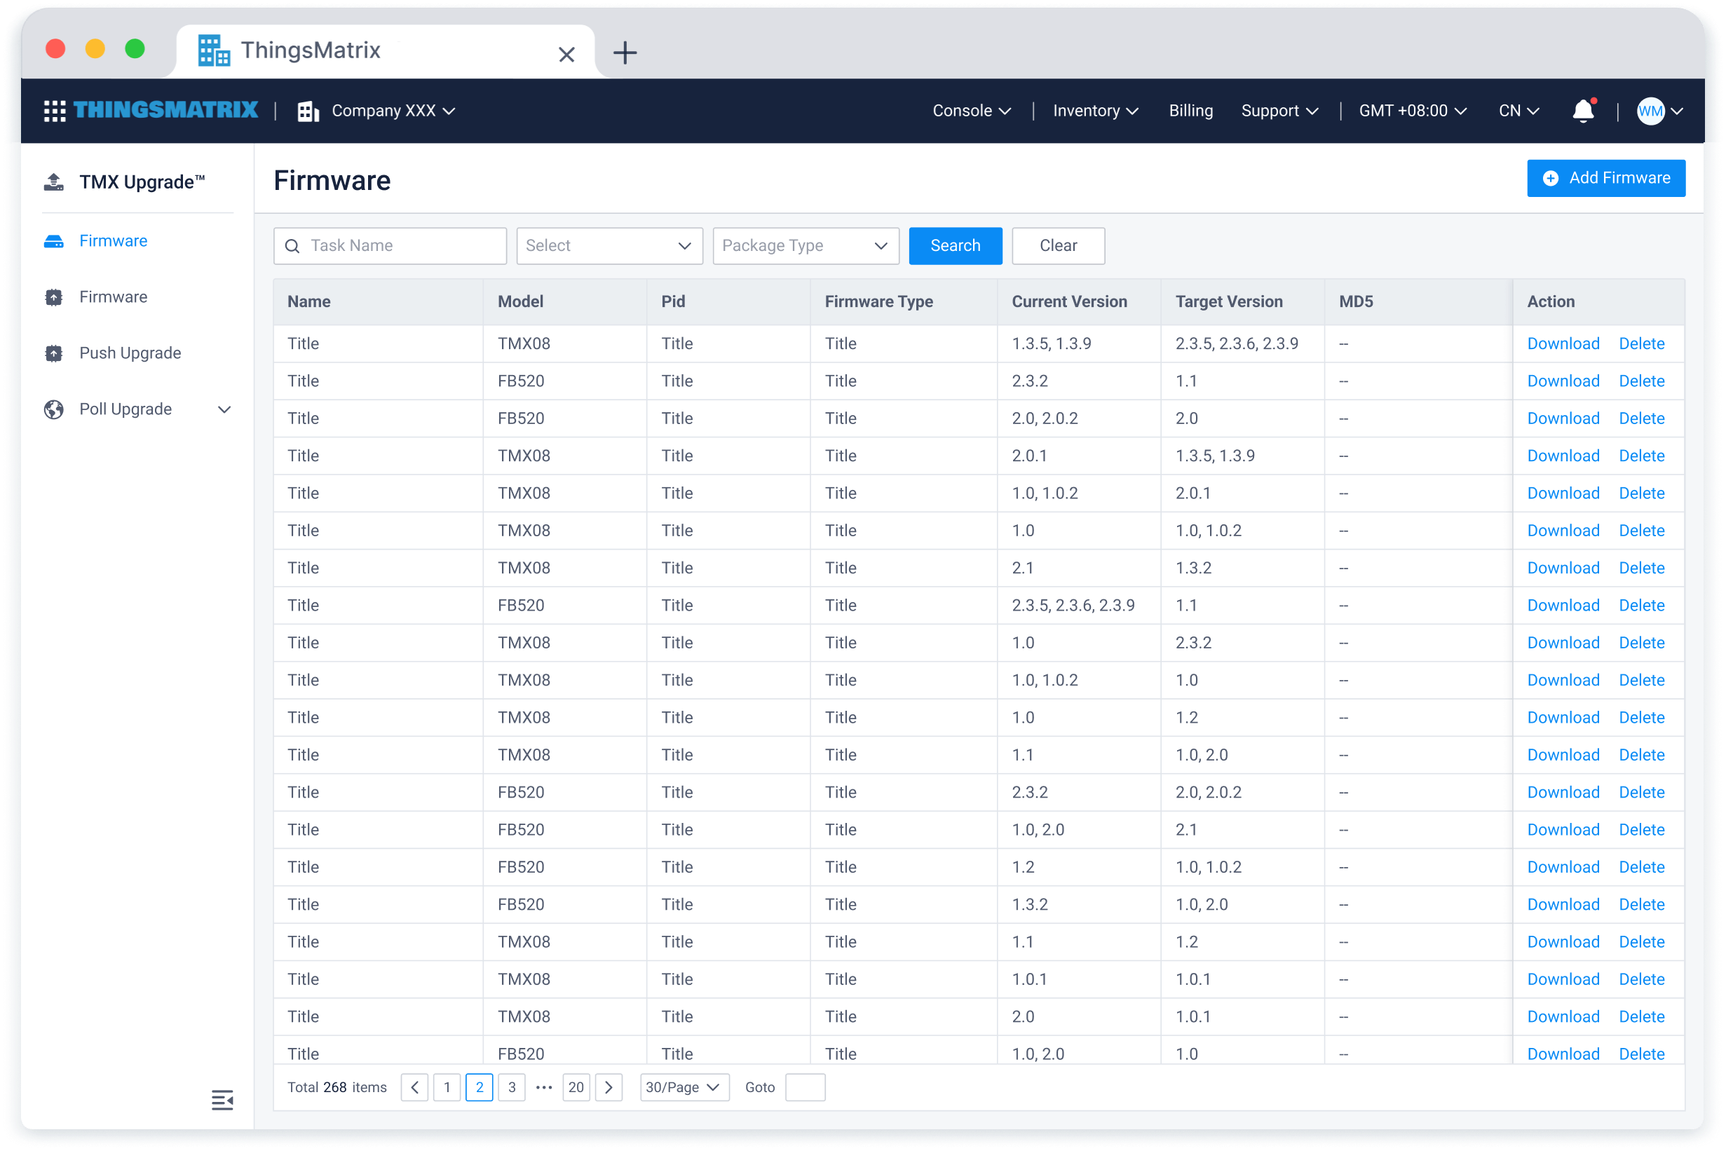Image resolution: width=1726 pixels, height=1151 pixels.
Task: Open the Console menu
Action: (972, 111)
